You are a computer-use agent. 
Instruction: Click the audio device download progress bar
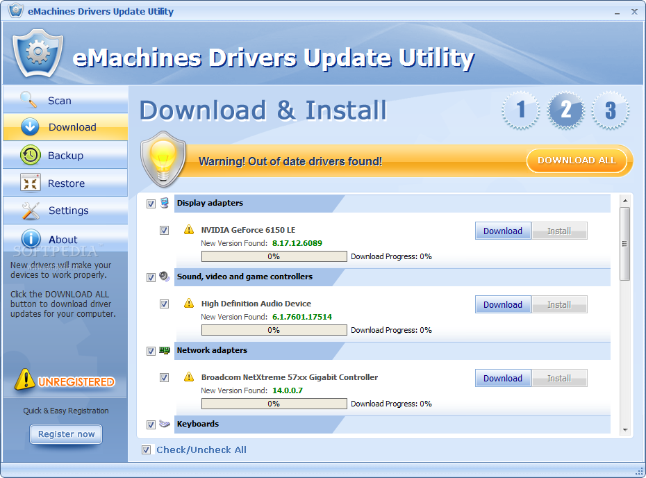(x=274, y=330)
